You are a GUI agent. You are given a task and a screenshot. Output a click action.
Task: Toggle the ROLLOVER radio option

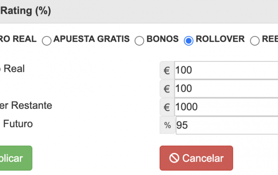click(189, 41)
